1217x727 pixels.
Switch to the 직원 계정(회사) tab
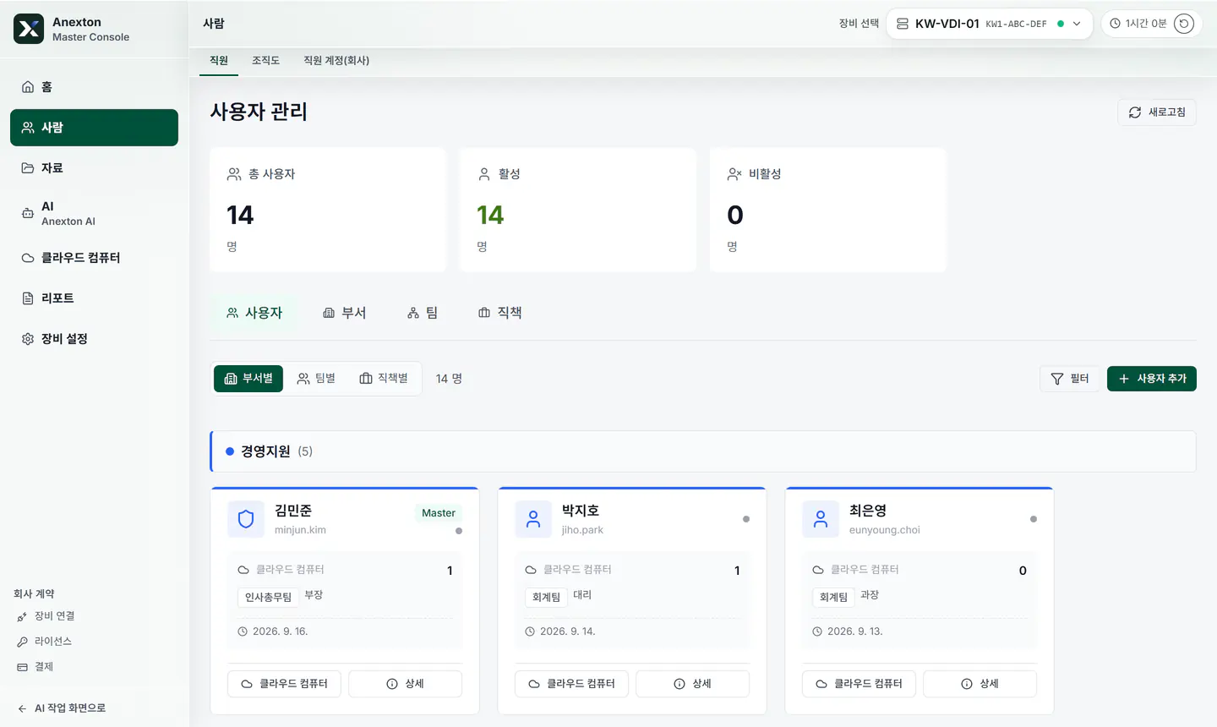click(336, 61)
